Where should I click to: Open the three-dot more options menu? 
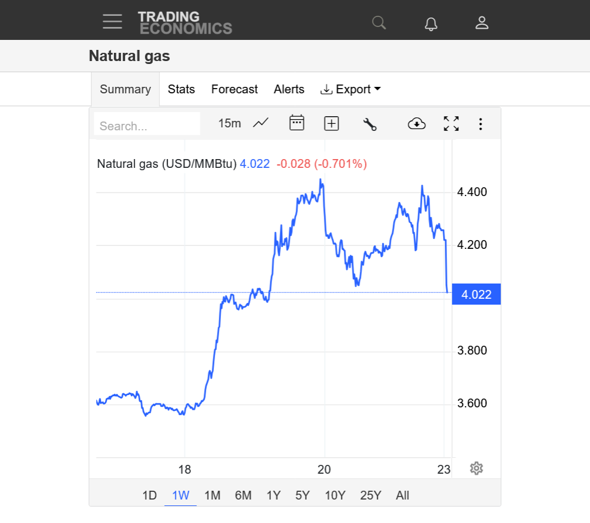[x=481, y=124]
